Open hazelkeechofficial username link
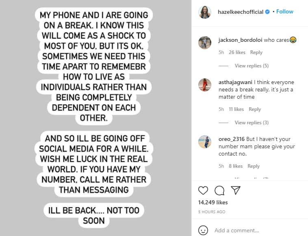Image resolution: width=308 pixels, height=236 pixels. coord(241,12)
